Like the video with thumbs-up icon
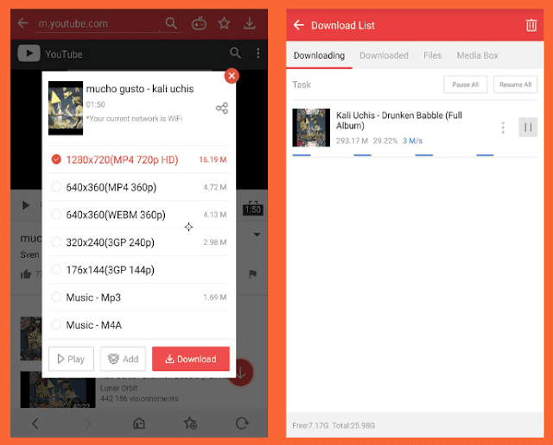 tap(26, 274)
